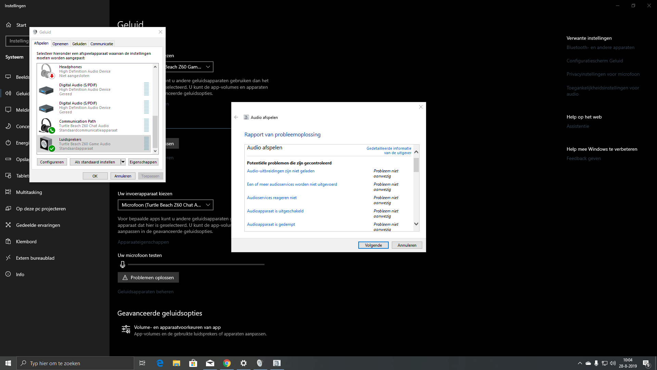Click the volume icon in system tray
The height and width of the screenshot is (370, 657).
point(613,363)
